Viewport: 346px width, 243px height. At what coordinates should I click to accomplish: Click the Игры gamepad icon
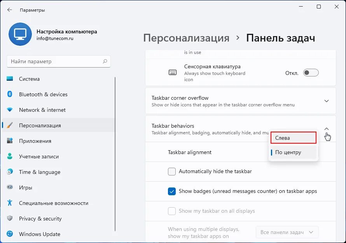point(10,187)
